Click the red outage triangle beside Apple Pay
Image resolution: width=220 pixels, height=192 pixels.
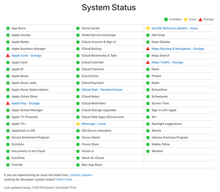coord(8,103)
